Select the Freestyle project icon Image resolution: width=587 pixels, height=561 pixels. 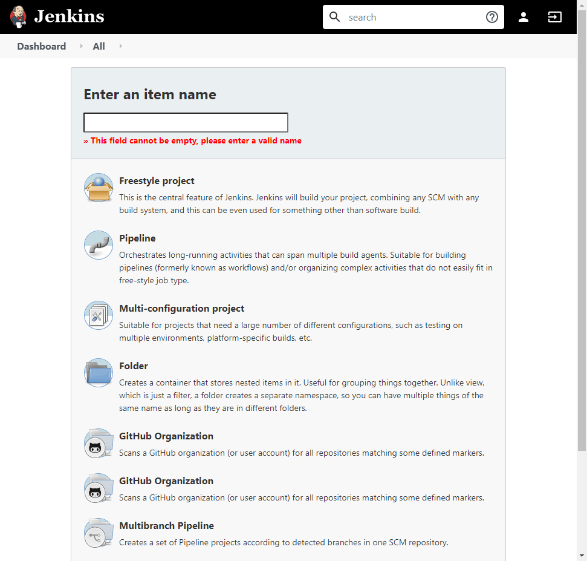[98, 188]
